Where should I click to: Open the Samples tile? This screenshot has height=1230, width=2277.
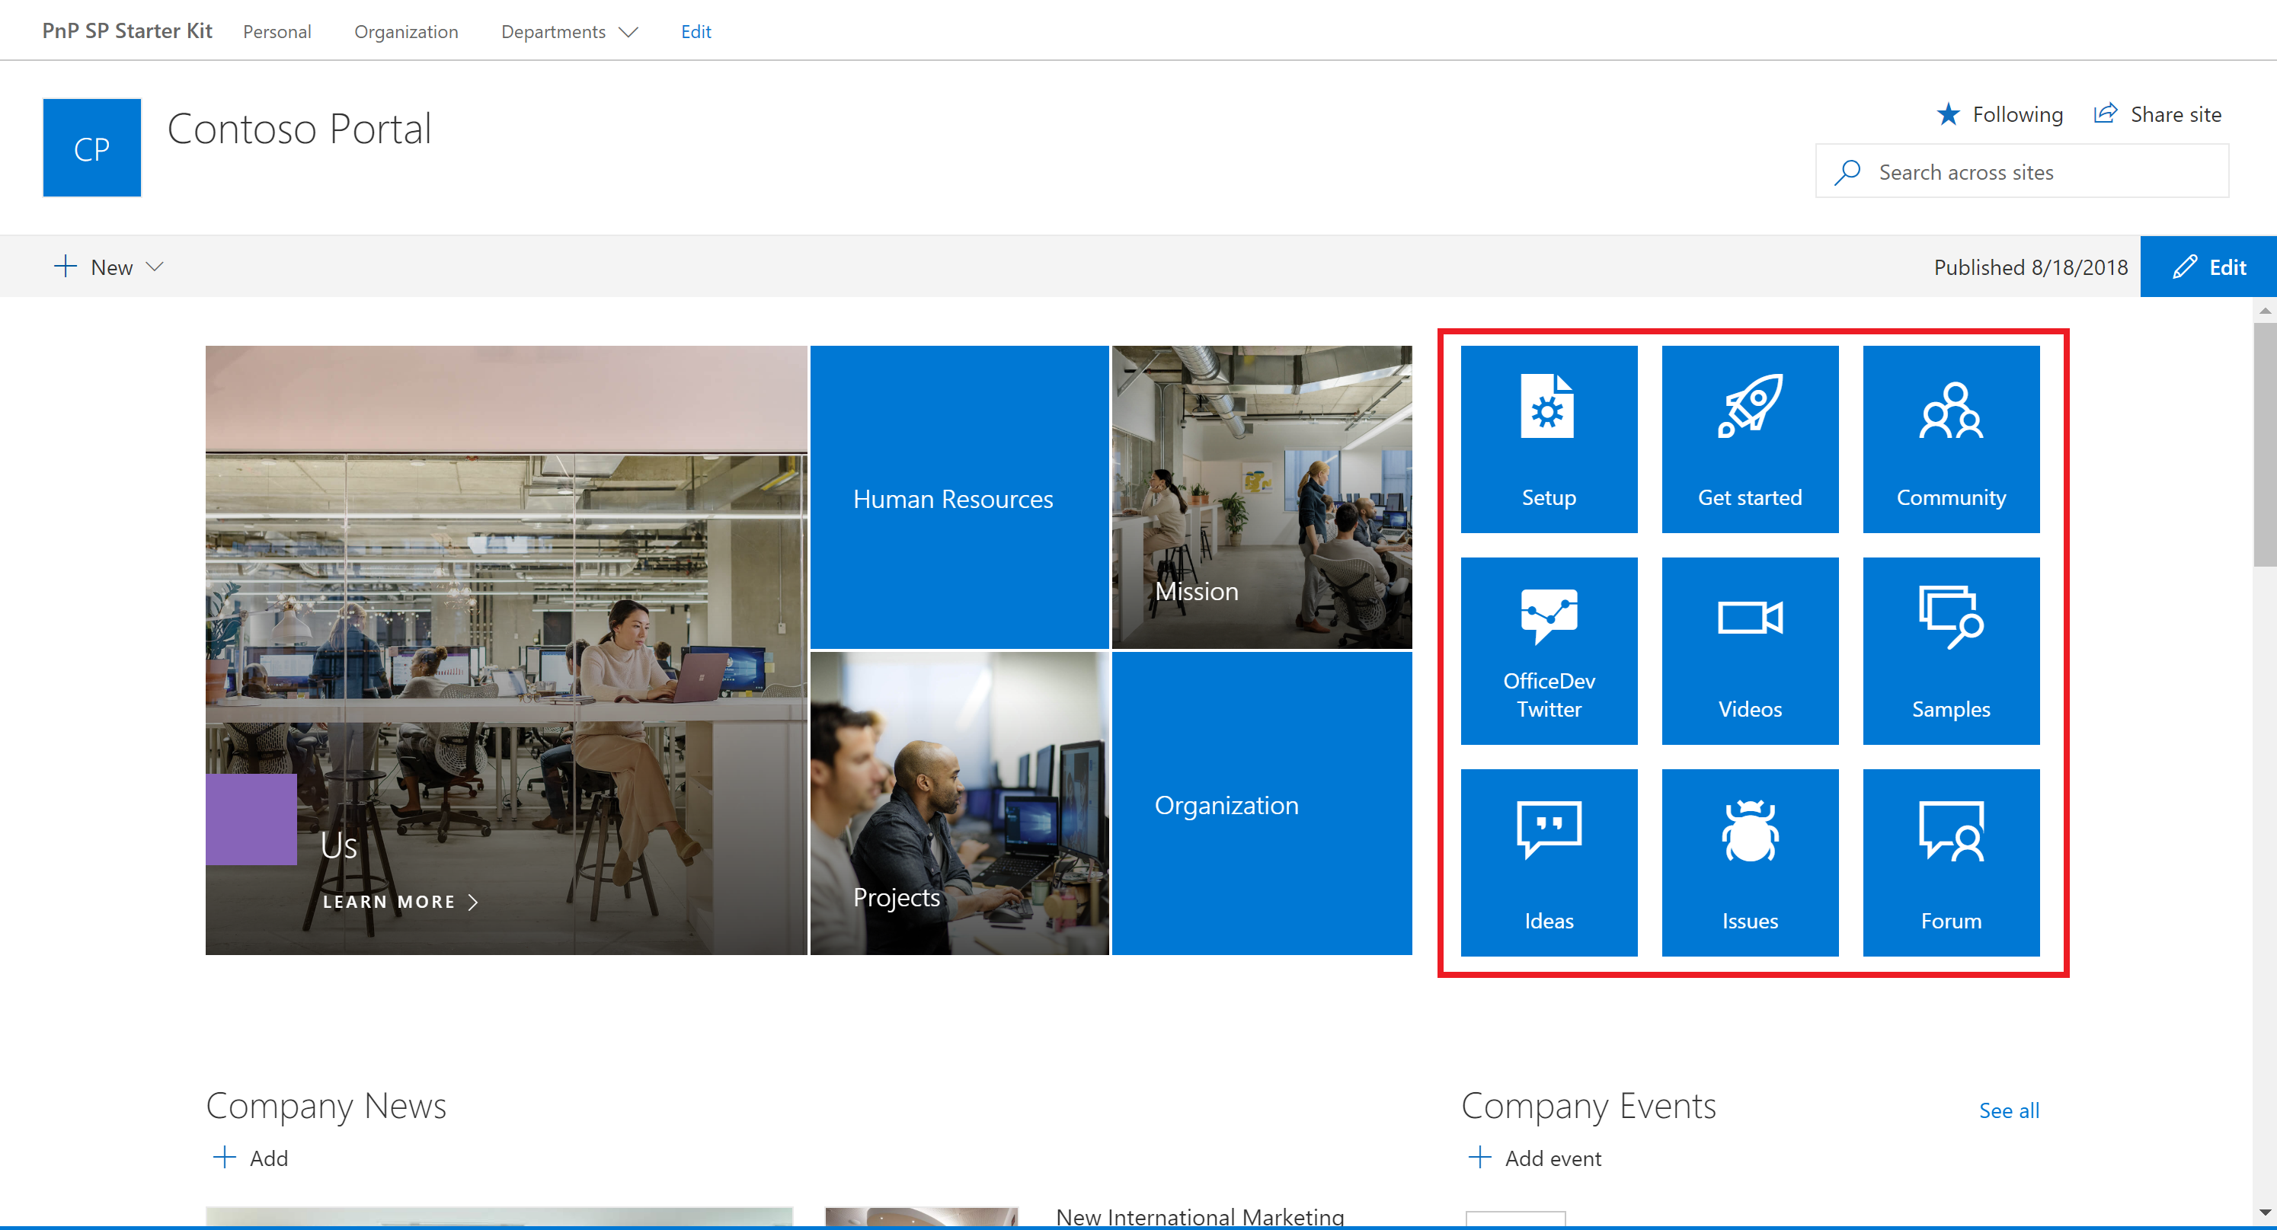1951,650
